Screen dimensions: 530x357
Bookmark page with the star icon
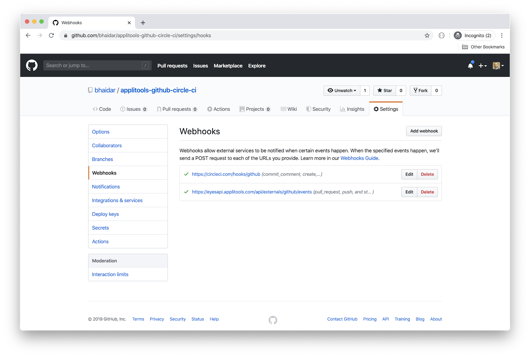pos(427,35)
